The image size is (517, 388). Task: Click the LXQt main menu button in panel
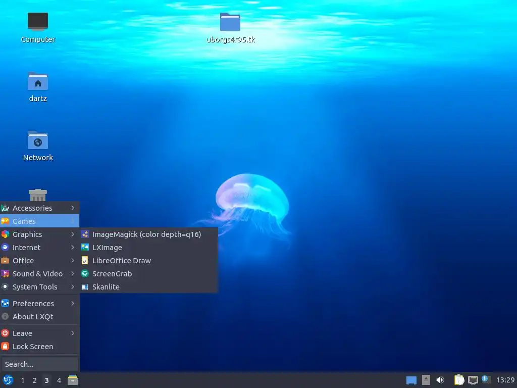click(x=8, y=380)
